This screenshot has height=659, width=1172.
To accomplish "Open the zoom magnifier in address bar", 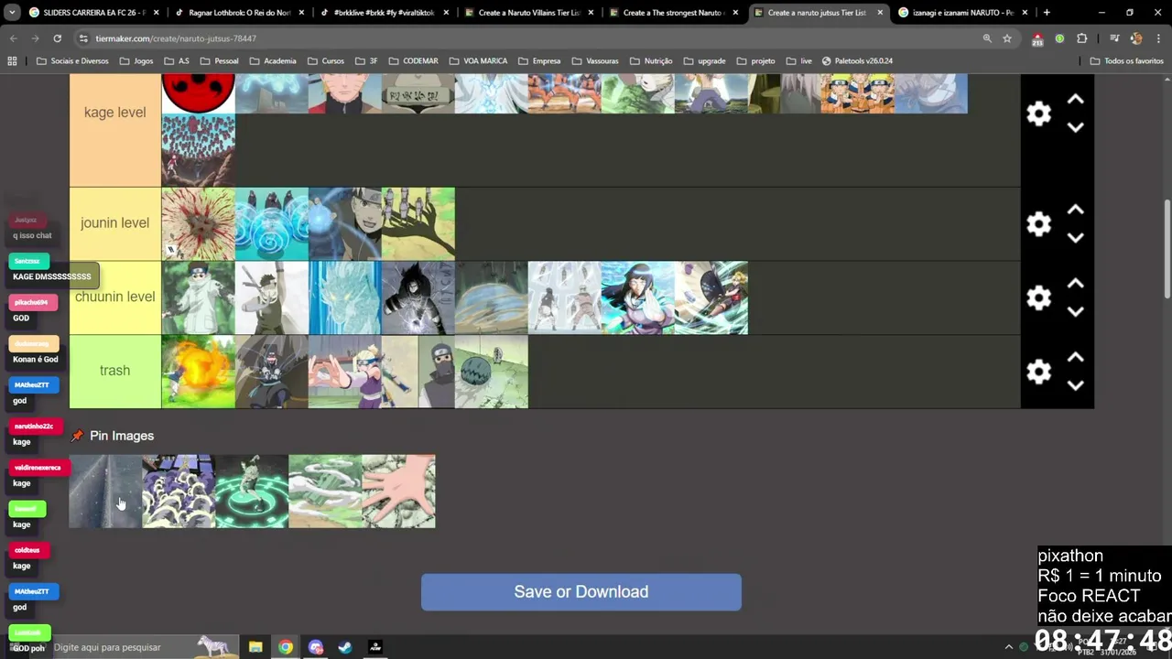I will click(x=987, y=38).
